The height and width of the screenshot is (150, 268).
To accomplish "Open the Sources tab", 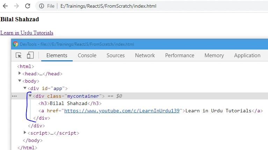I will [x=116, y=55].
